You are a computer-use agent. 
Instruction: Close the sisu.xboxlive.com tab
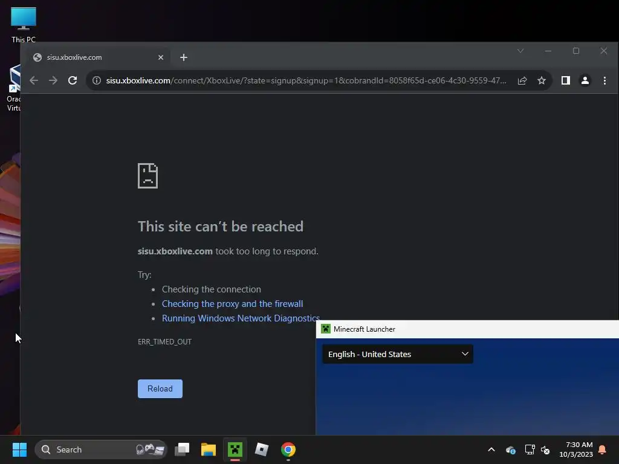(161, 57)
